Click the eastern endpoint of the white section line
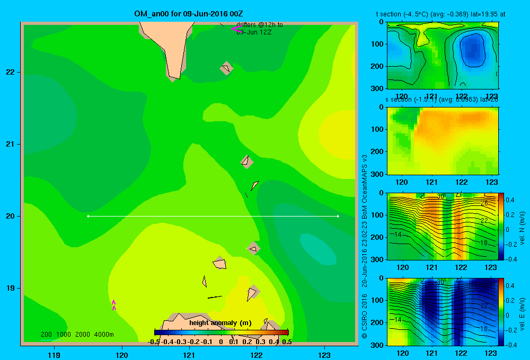The width and height of the screenshot is (530, 360). pyautogui.click(x=338, y=216)
